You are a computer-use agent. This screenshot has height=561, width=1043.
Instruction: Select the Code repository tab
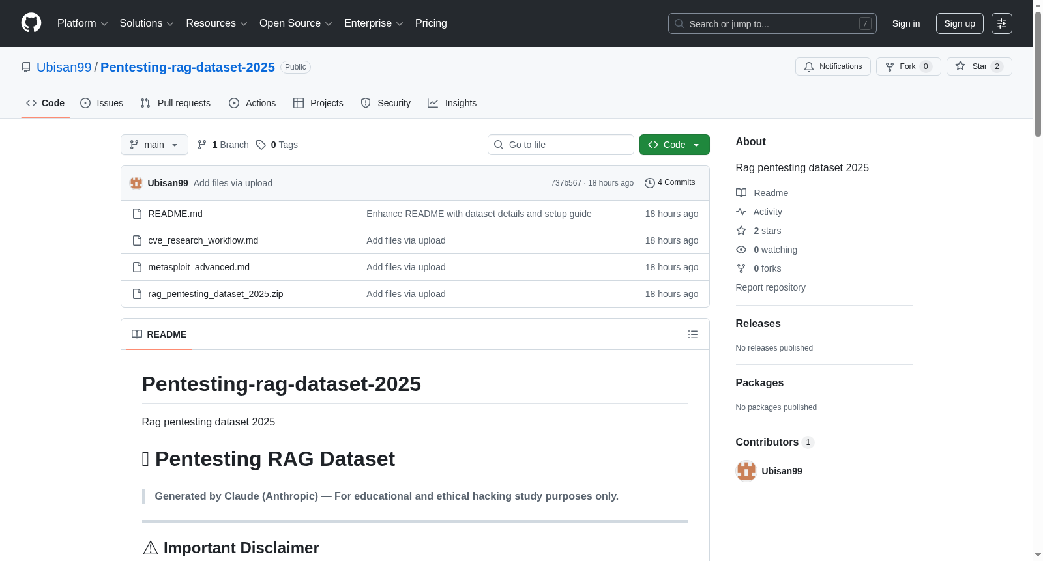tap(46, 103)
